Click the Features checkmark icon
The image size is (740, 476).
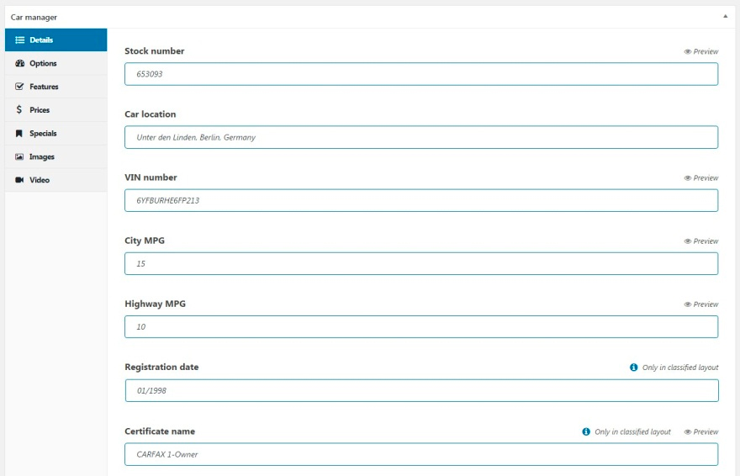[19, 87]
